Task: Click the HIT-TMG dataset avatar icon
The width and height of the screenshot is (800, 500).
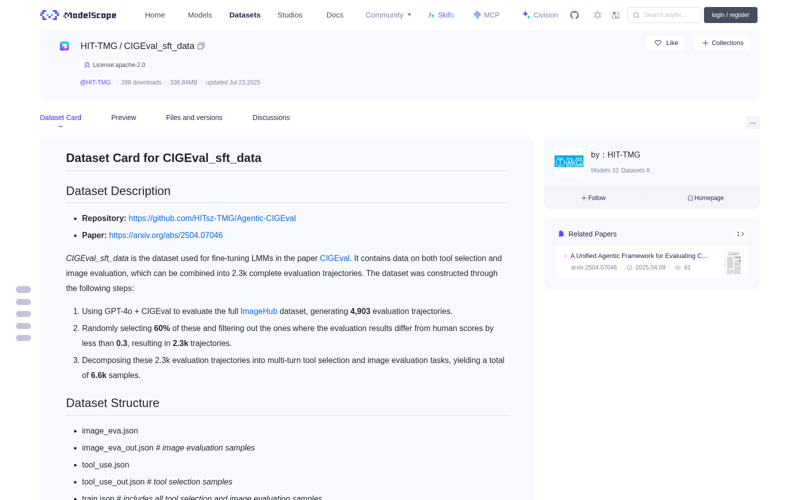Action: (64, 46)
